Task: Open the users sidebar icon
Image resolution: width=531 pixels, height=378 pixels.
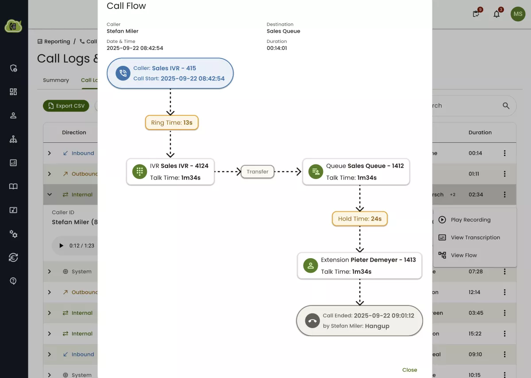Action: point(13,115)
